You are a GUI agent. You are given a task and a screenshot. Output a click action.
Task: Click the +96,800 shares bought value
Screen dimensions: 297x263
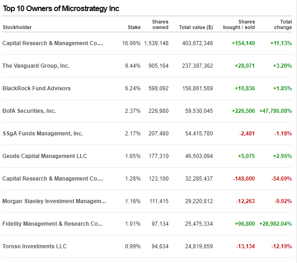point(245,224)
